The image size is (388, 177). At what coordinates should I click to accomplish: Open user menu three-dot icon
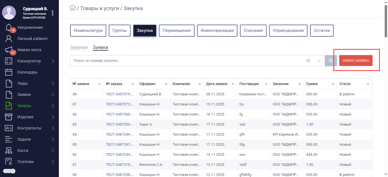(x=52, y=13)
